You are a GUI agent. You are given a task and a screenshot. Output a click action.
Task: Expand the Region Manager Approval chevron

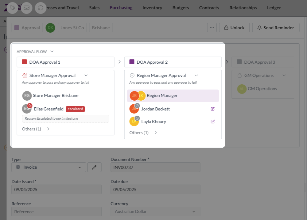coord(196,75)
